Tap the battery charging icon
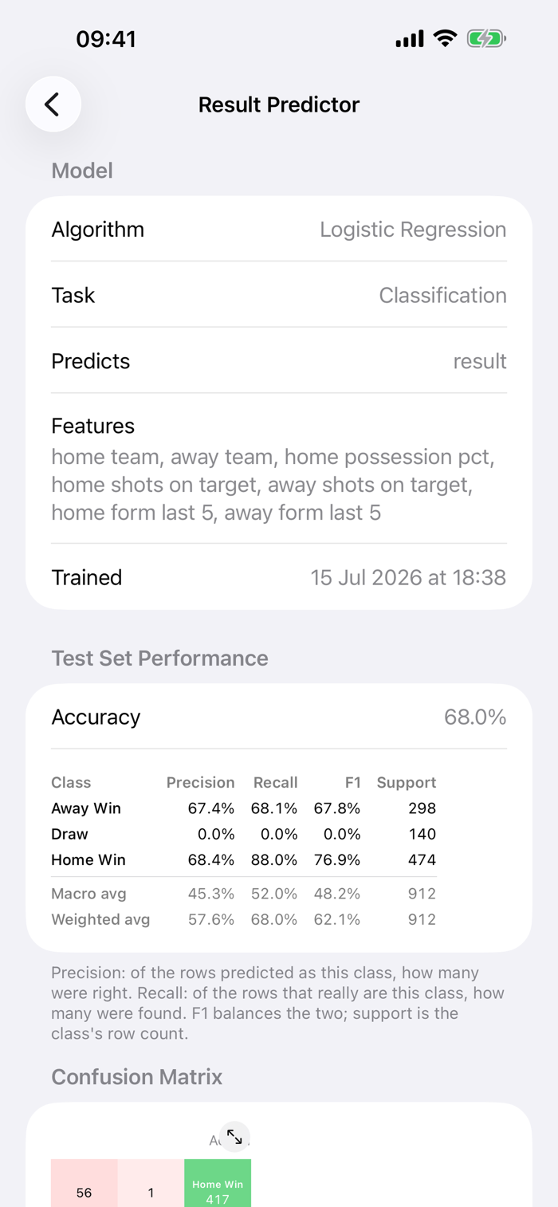This screenshot has width=558, height=1207. 486,38
